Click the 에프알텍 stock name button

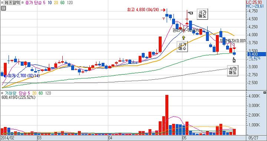click(12, 3)
